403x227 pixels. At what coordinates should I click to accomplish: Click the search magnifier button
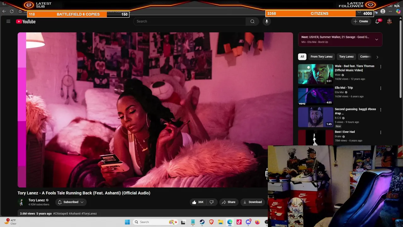252,21
